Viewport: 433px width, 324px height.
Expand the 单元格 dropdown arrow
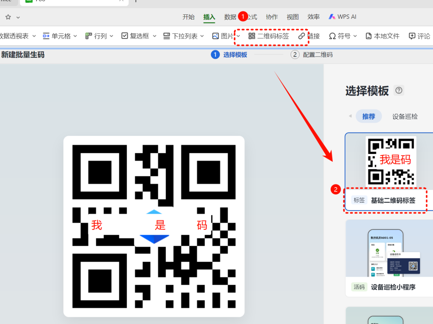pos(75,36)
